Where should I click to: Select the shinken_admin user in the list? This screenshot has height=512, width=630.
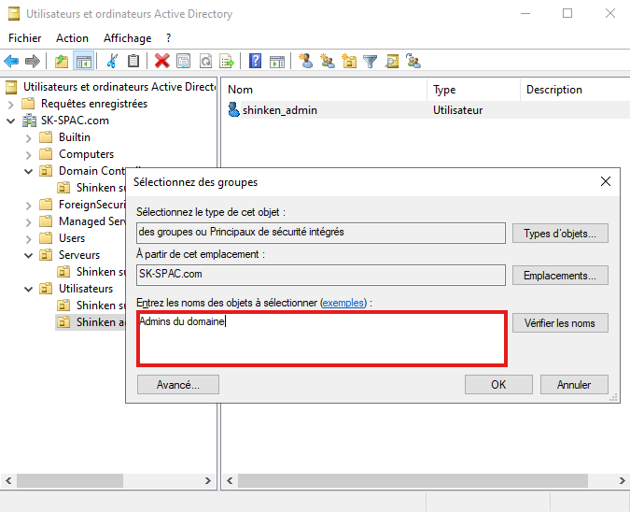(x=279, y=110)
